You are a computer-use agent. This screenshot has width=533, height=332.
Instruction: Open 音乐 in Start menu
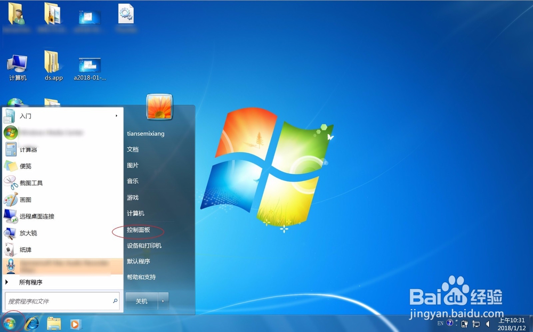tap(133, 181)
